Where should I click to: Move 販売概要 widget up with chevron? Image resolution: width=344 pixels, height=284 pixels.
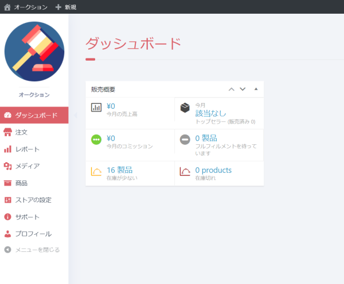point(232,89)
